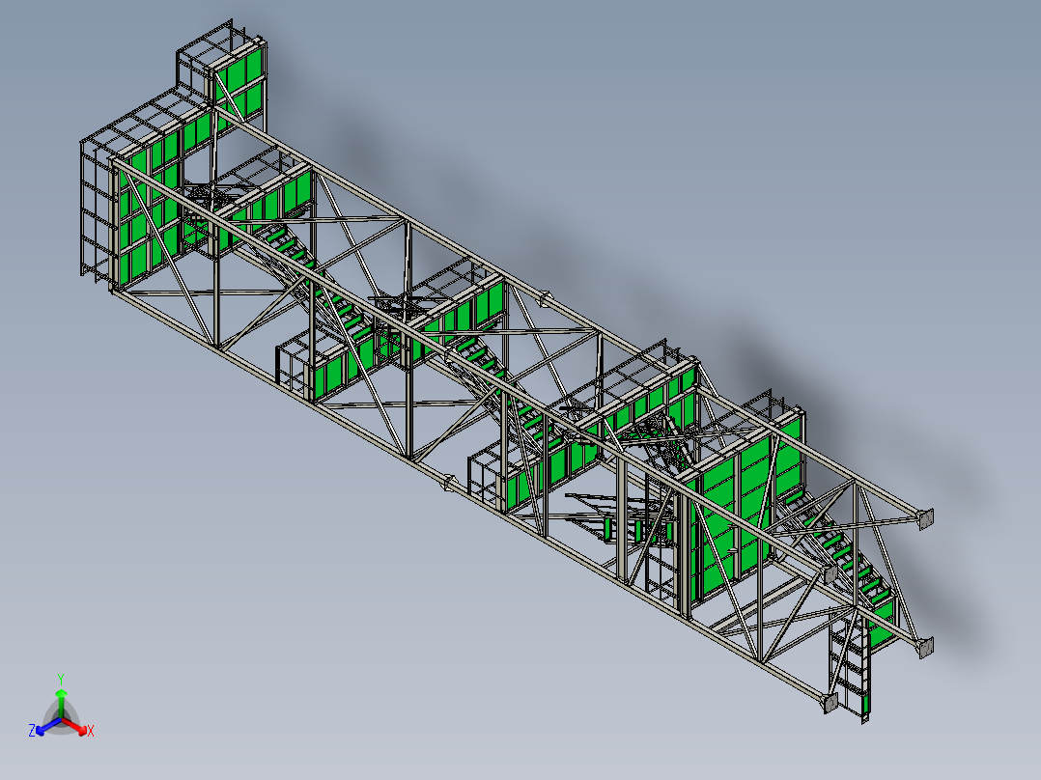The height and width of the screenshot is (780, 1041).
Task: Select the triad origin sphere
Action: click(61, 719)
